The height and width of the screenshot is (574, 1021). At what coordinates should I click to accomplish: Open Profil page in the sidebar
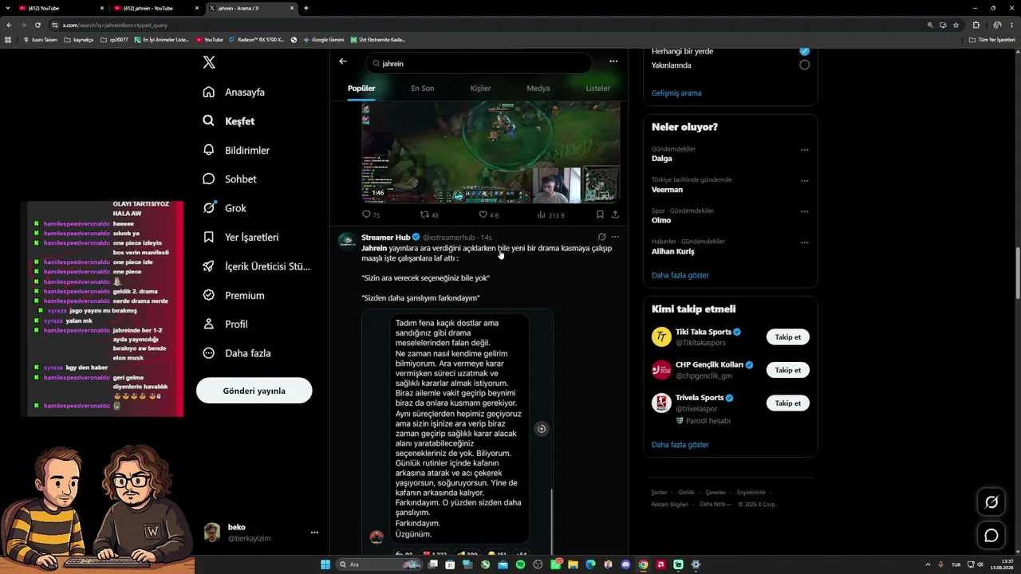(x=225, y=324)
